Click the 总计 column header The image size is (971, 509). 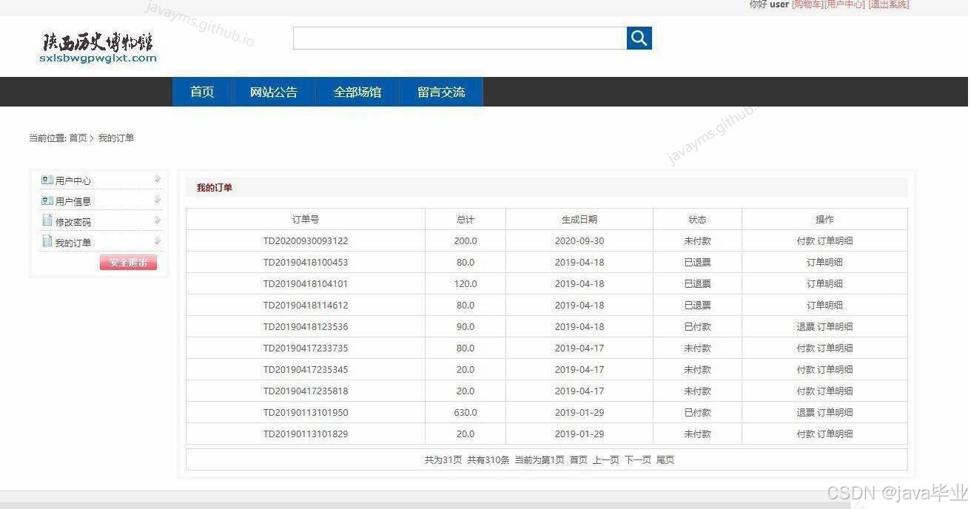pyautogui.click(x=466, y=220)
